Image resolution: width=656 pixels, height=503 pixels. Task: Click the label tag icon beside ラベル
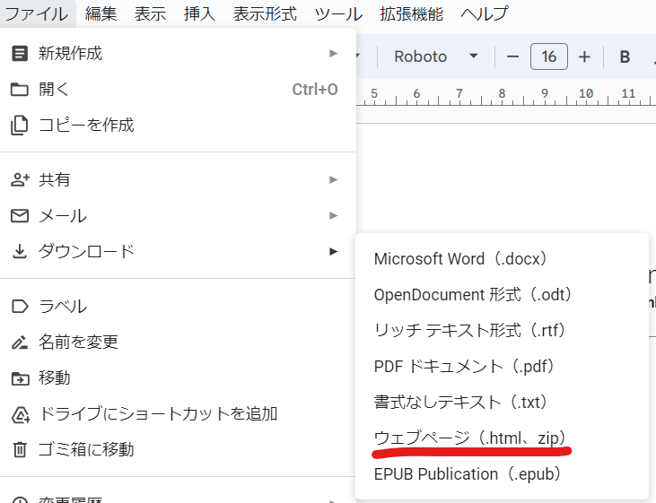[20, 307]
